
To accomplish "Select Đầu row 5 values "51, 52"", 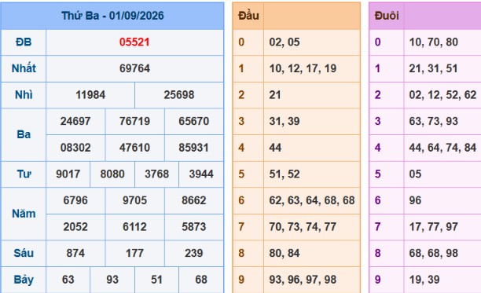I will coord(285,174).
